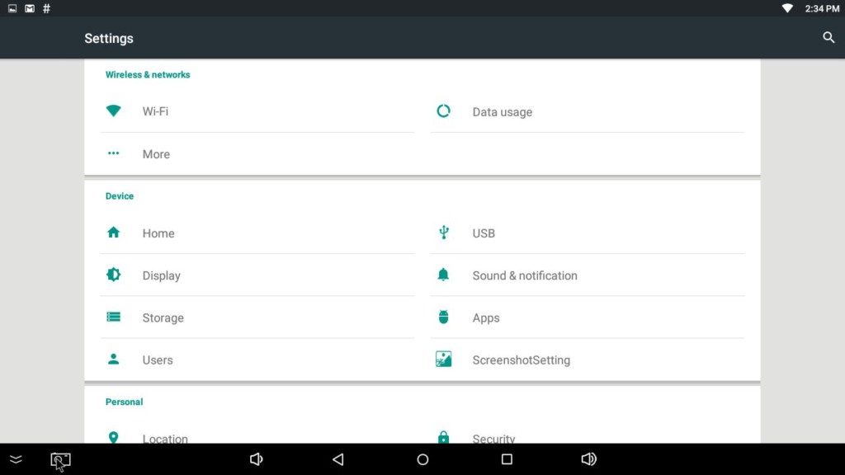
Task: Tap the USB trident icon
Action: 443,233
